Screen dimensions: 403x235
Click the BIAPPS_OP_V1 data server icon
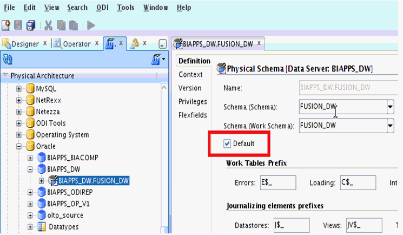(x=41, y=204)
